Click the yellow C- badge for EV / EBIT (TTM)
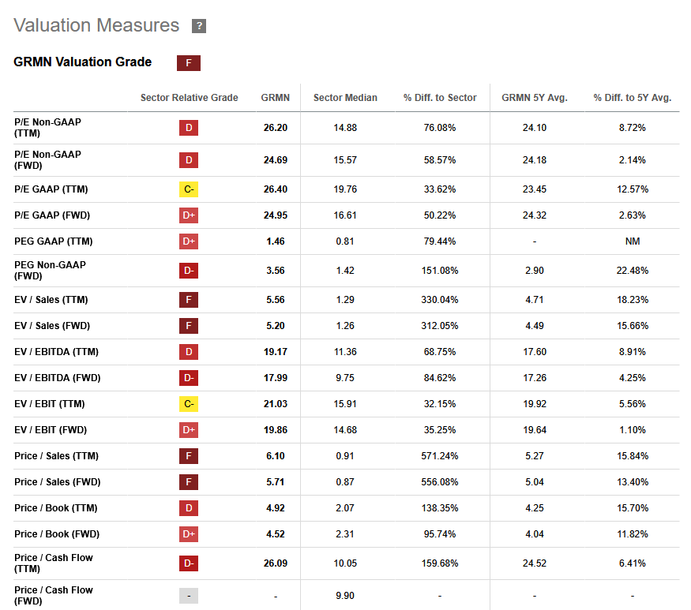This screenshot has height=610, width=691. (x=189, y=404)
